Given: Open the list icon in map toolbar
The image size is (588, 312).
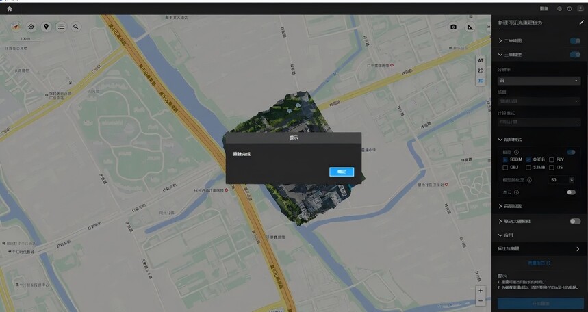Looking at the screenshot, I should [61, 27].
